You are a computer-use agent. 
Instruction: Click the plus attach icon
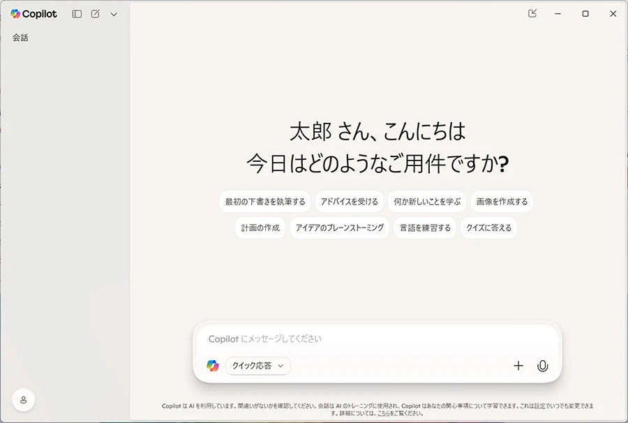(x=518, y=366)
